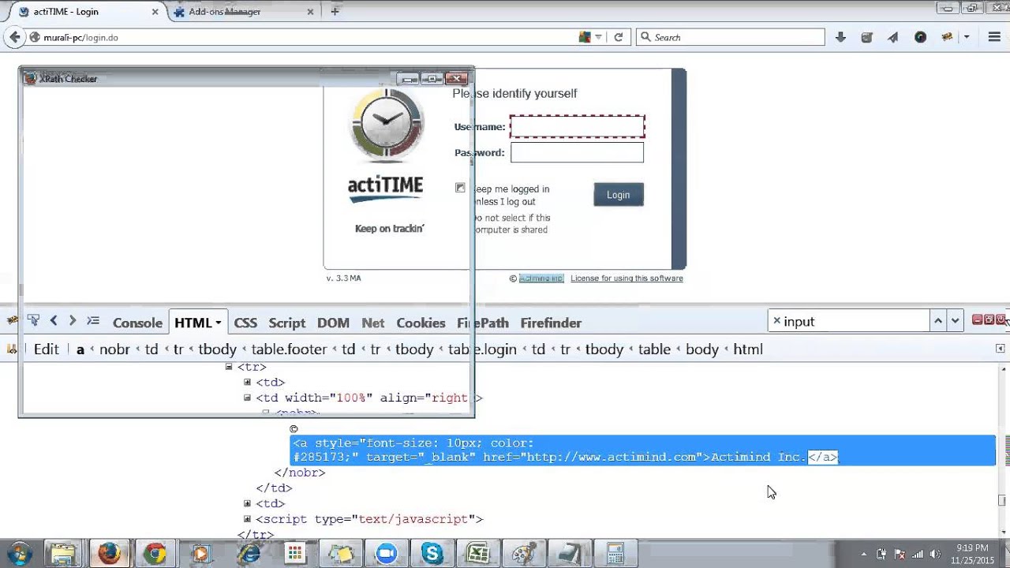Open Excel from the taskbar
Image resolution: width=1010 pixels, height=568 pixels.
click(x=478, y=553)
